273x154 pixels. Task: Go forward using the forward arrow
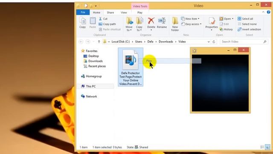click(88, 41)
